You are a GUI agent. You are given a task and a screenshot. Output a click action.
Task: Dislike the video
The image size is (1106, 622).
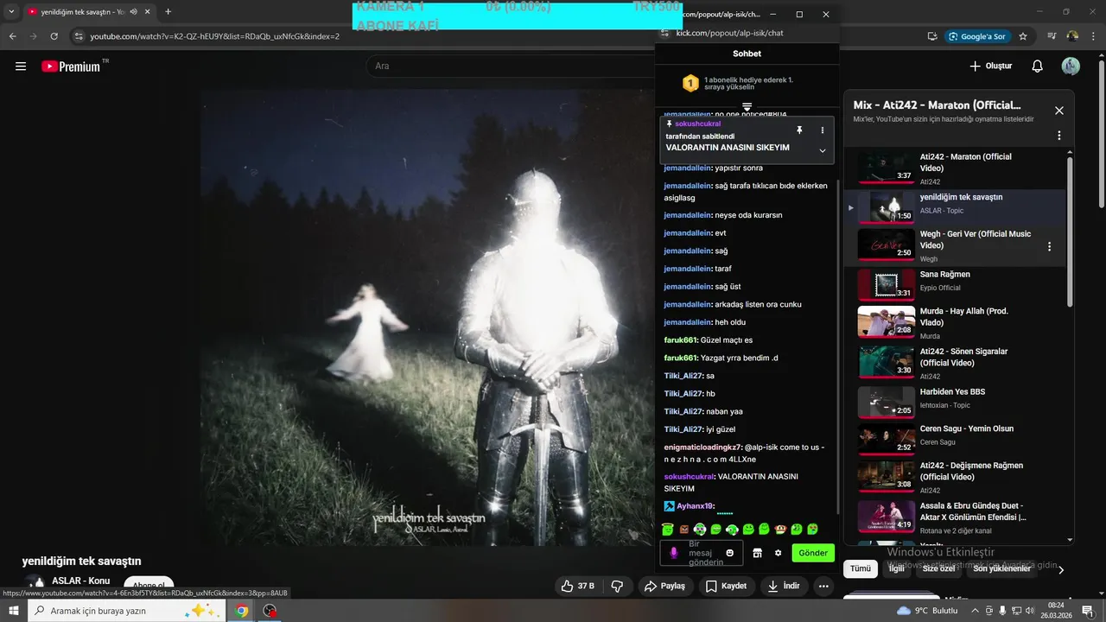[x=617, y=586]
